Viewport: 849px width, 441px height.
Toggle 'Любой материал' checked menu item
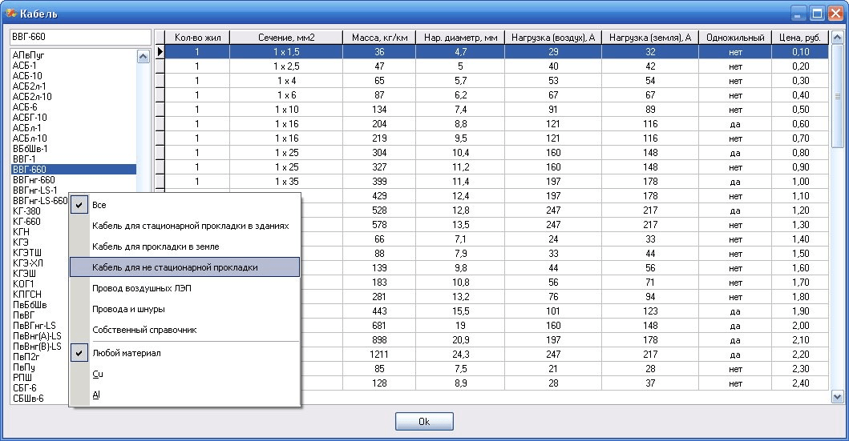pyautogui.click(x=184, y=353)
